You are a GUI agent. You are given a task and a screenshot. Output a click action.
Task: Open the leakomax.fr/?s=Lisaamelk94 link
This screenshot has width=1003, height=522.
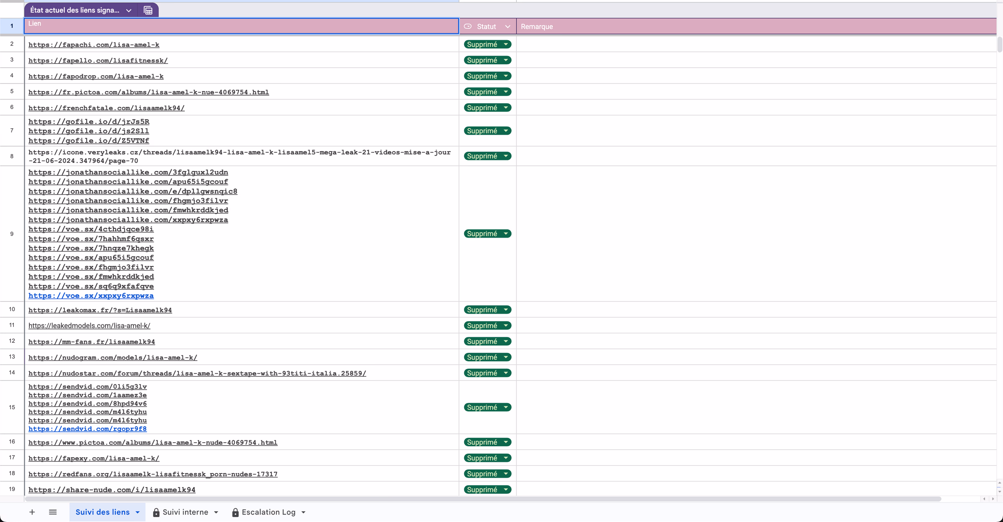point(100,310)
